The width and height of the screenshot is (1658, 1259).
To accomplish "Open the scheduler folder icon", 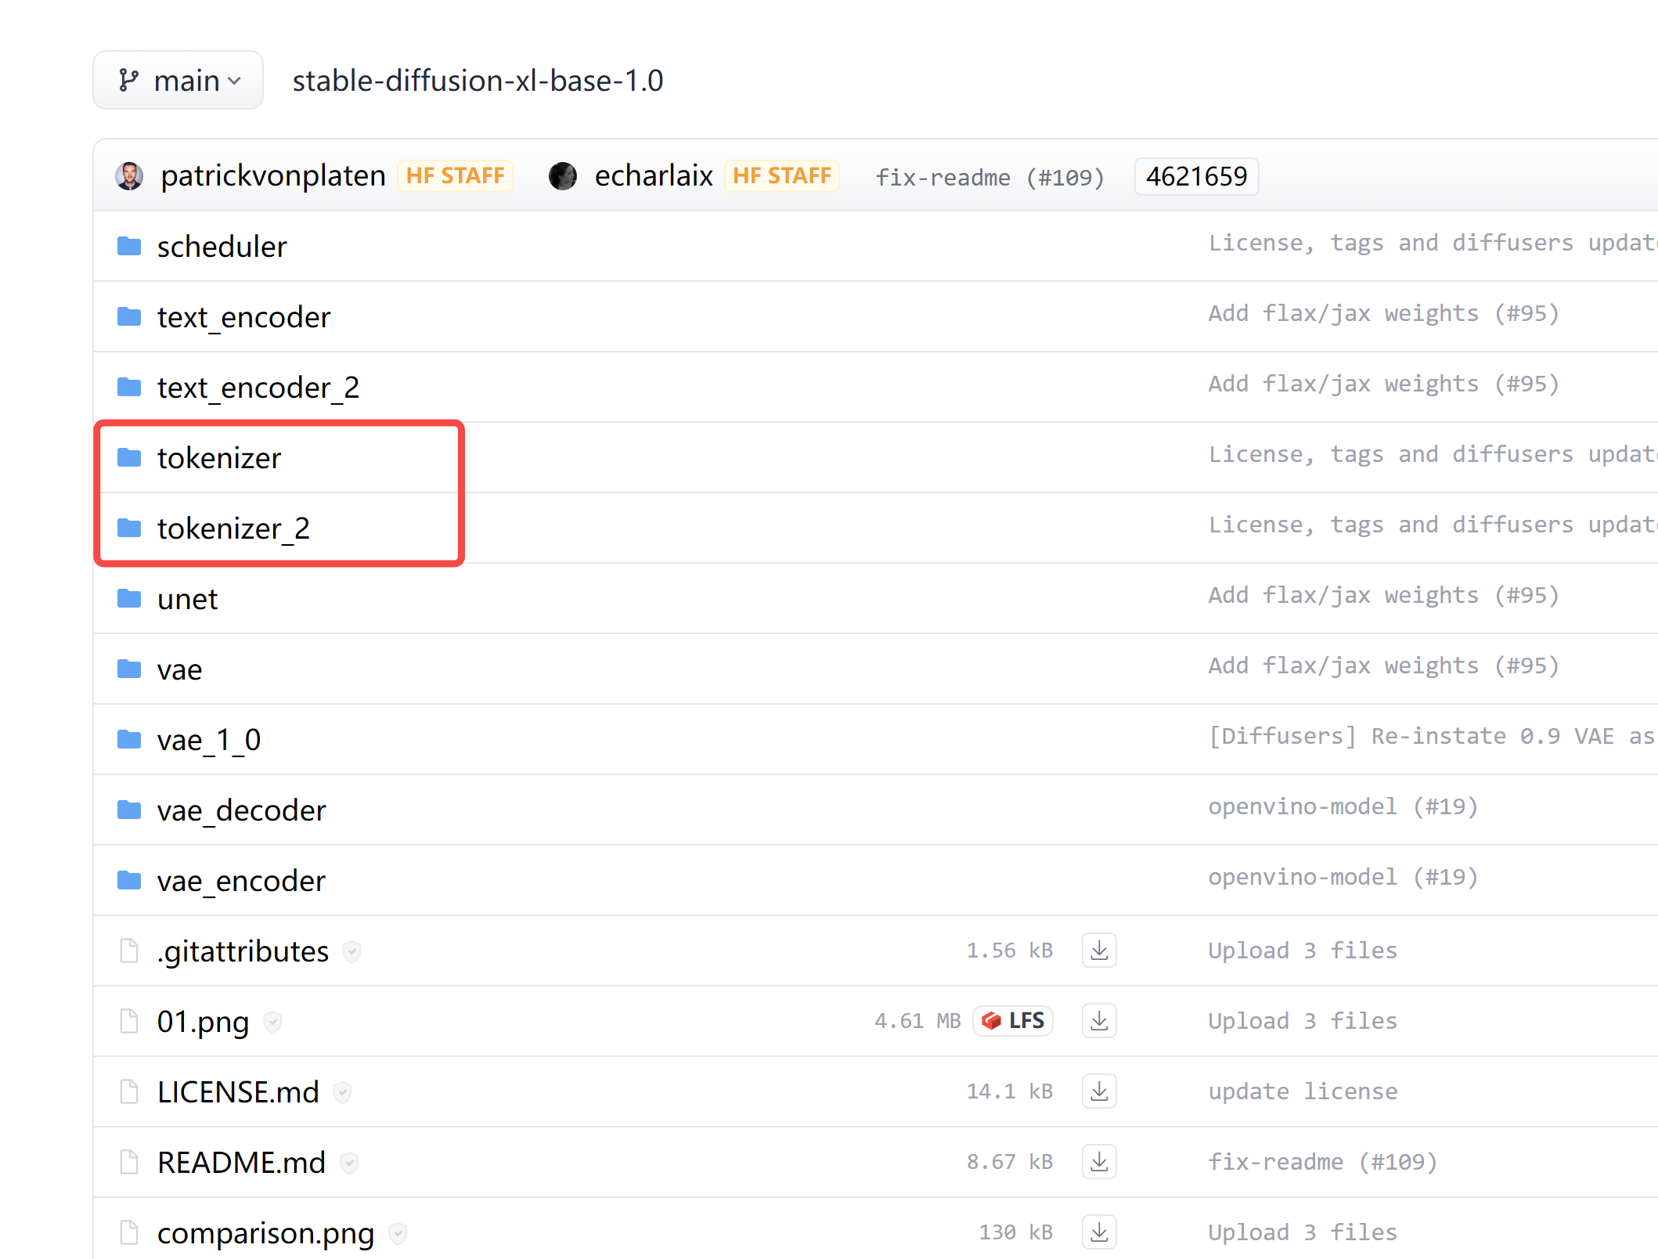I will (x=129, y=246).
